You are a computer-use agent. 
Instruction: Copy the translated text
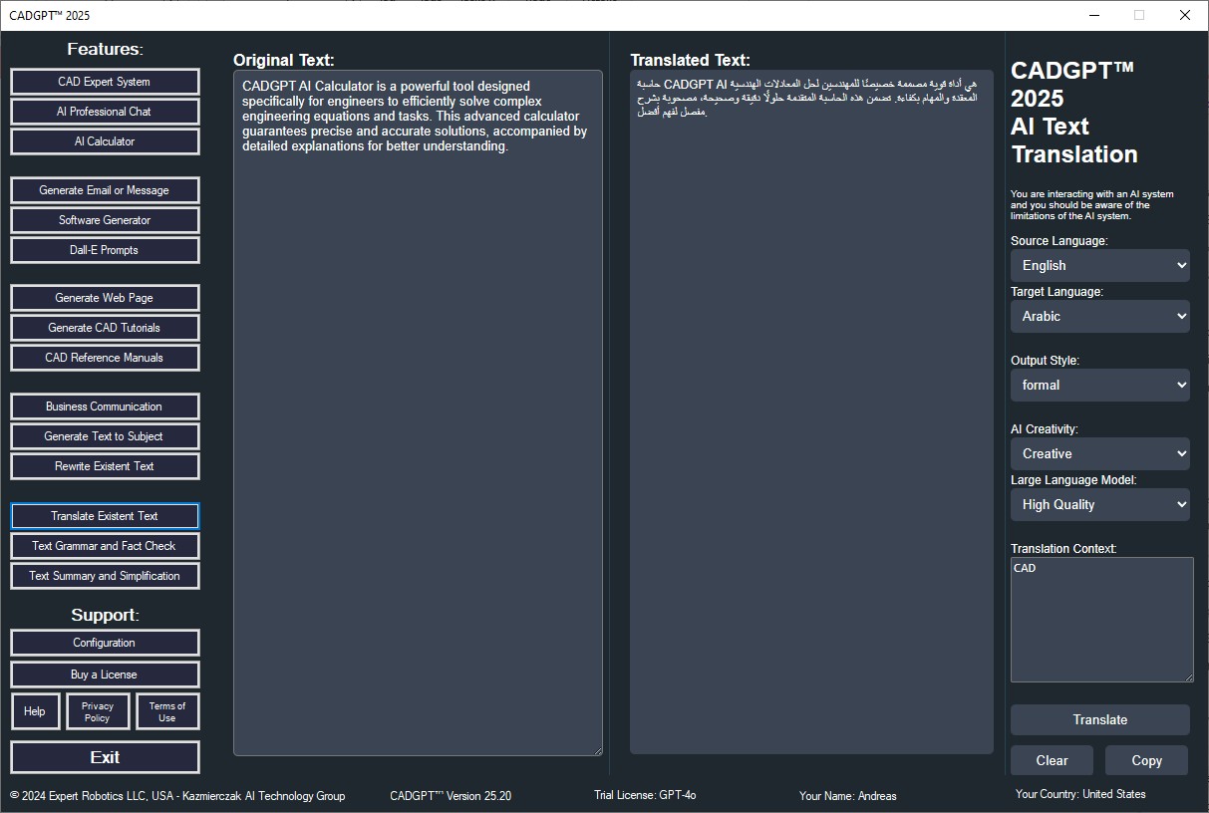point(1146,760)
